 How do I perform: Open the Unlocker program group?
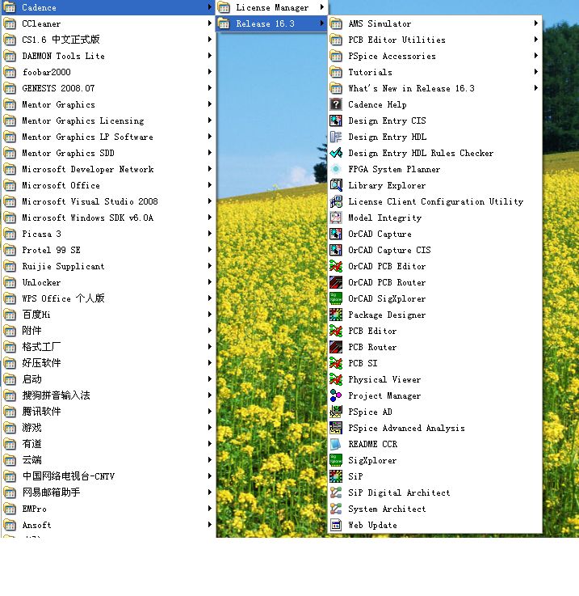click(x=108, y=282)
